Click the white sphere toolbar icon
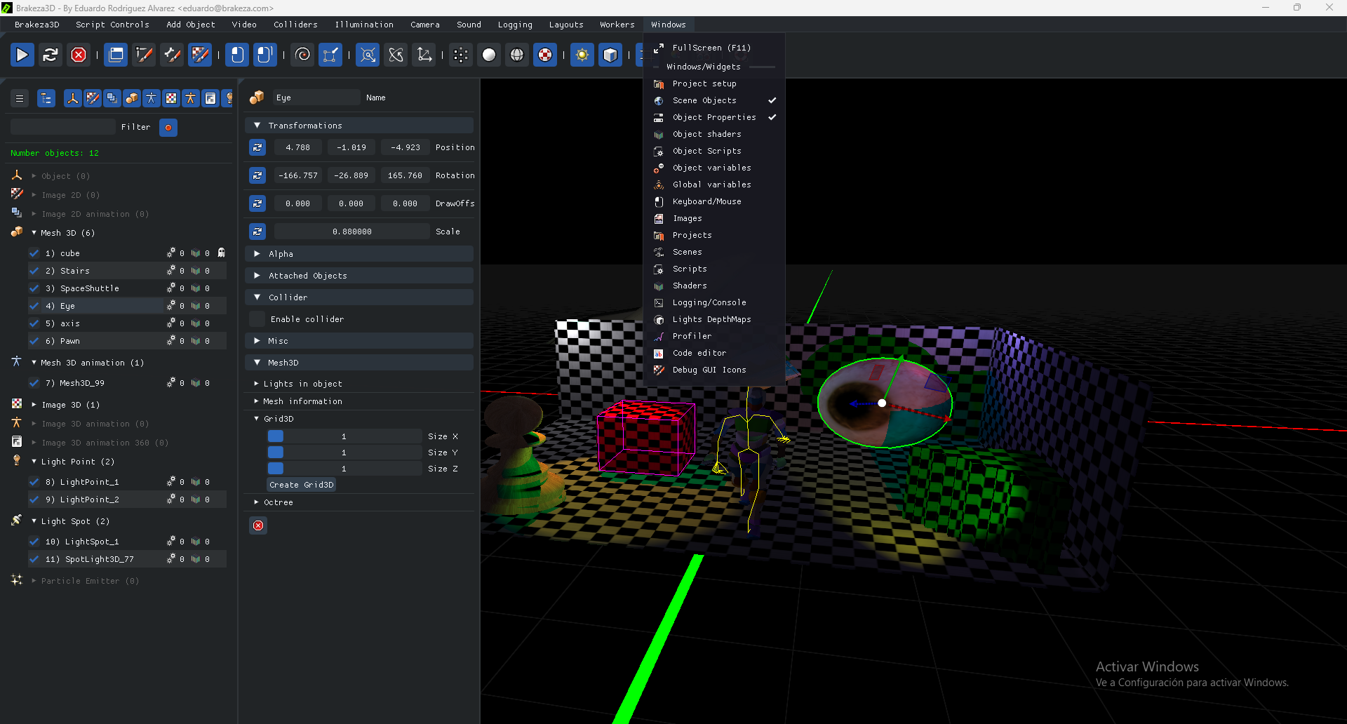The image size is (1347, 724). coord(489,55)
